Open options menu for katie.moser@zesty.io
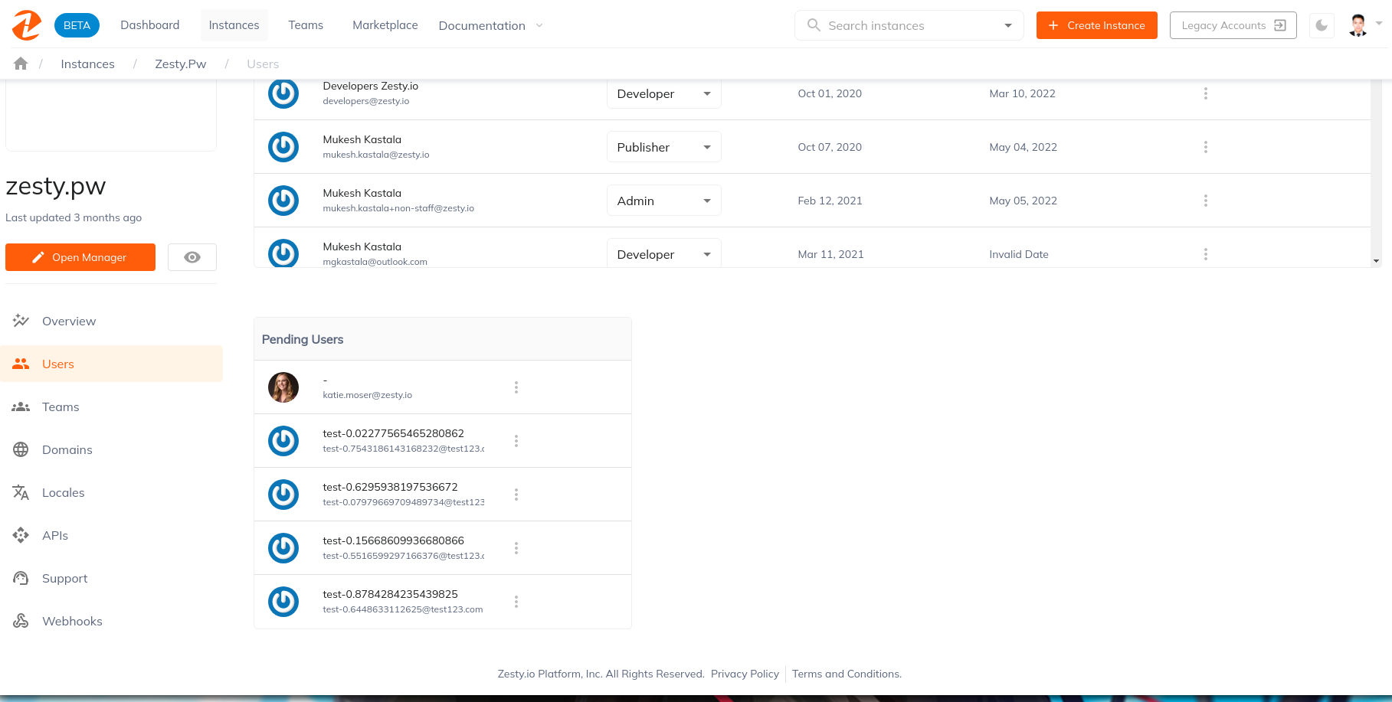 (516, 387)
